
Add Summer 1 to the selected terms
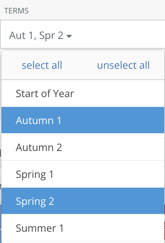tap(83, 228)
